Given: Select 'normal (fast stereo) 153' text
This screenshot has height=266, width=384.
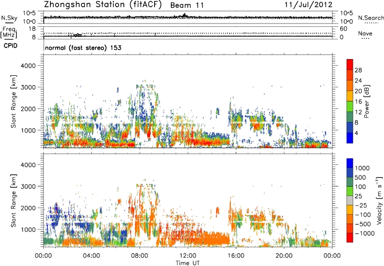Looking at the screenshot, I should [x=83, y=48].
